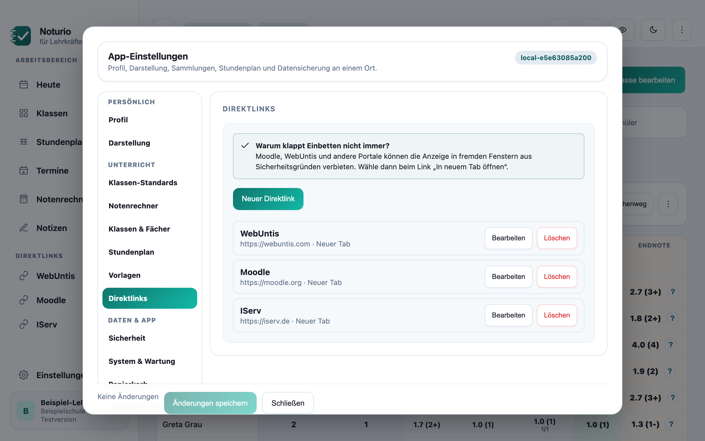Select Klassen & Fächer settings
Viewport: 705px width, 441px height.
[150, 229]
